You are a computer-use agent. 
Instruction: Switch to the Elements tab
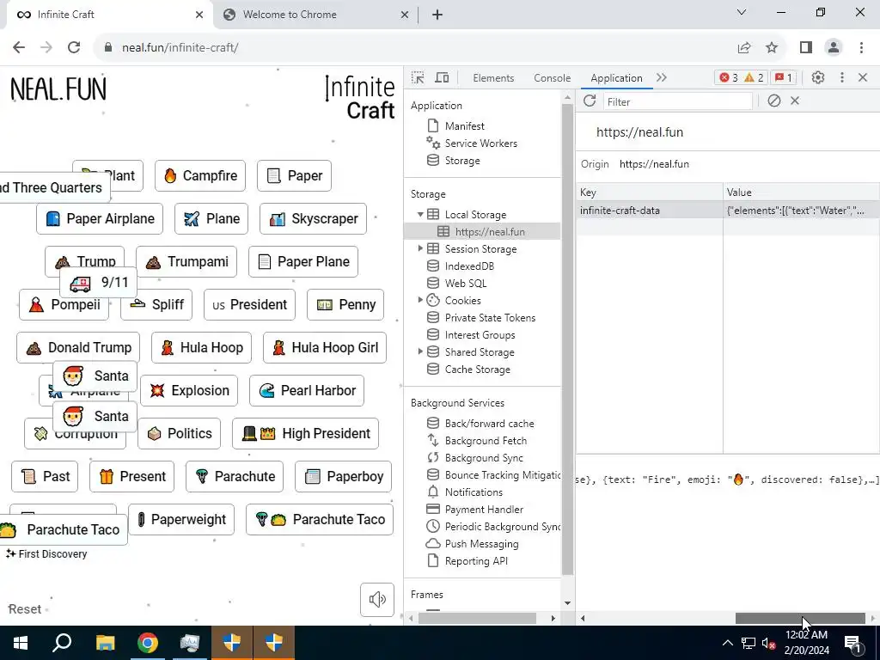tap(493, 78)
